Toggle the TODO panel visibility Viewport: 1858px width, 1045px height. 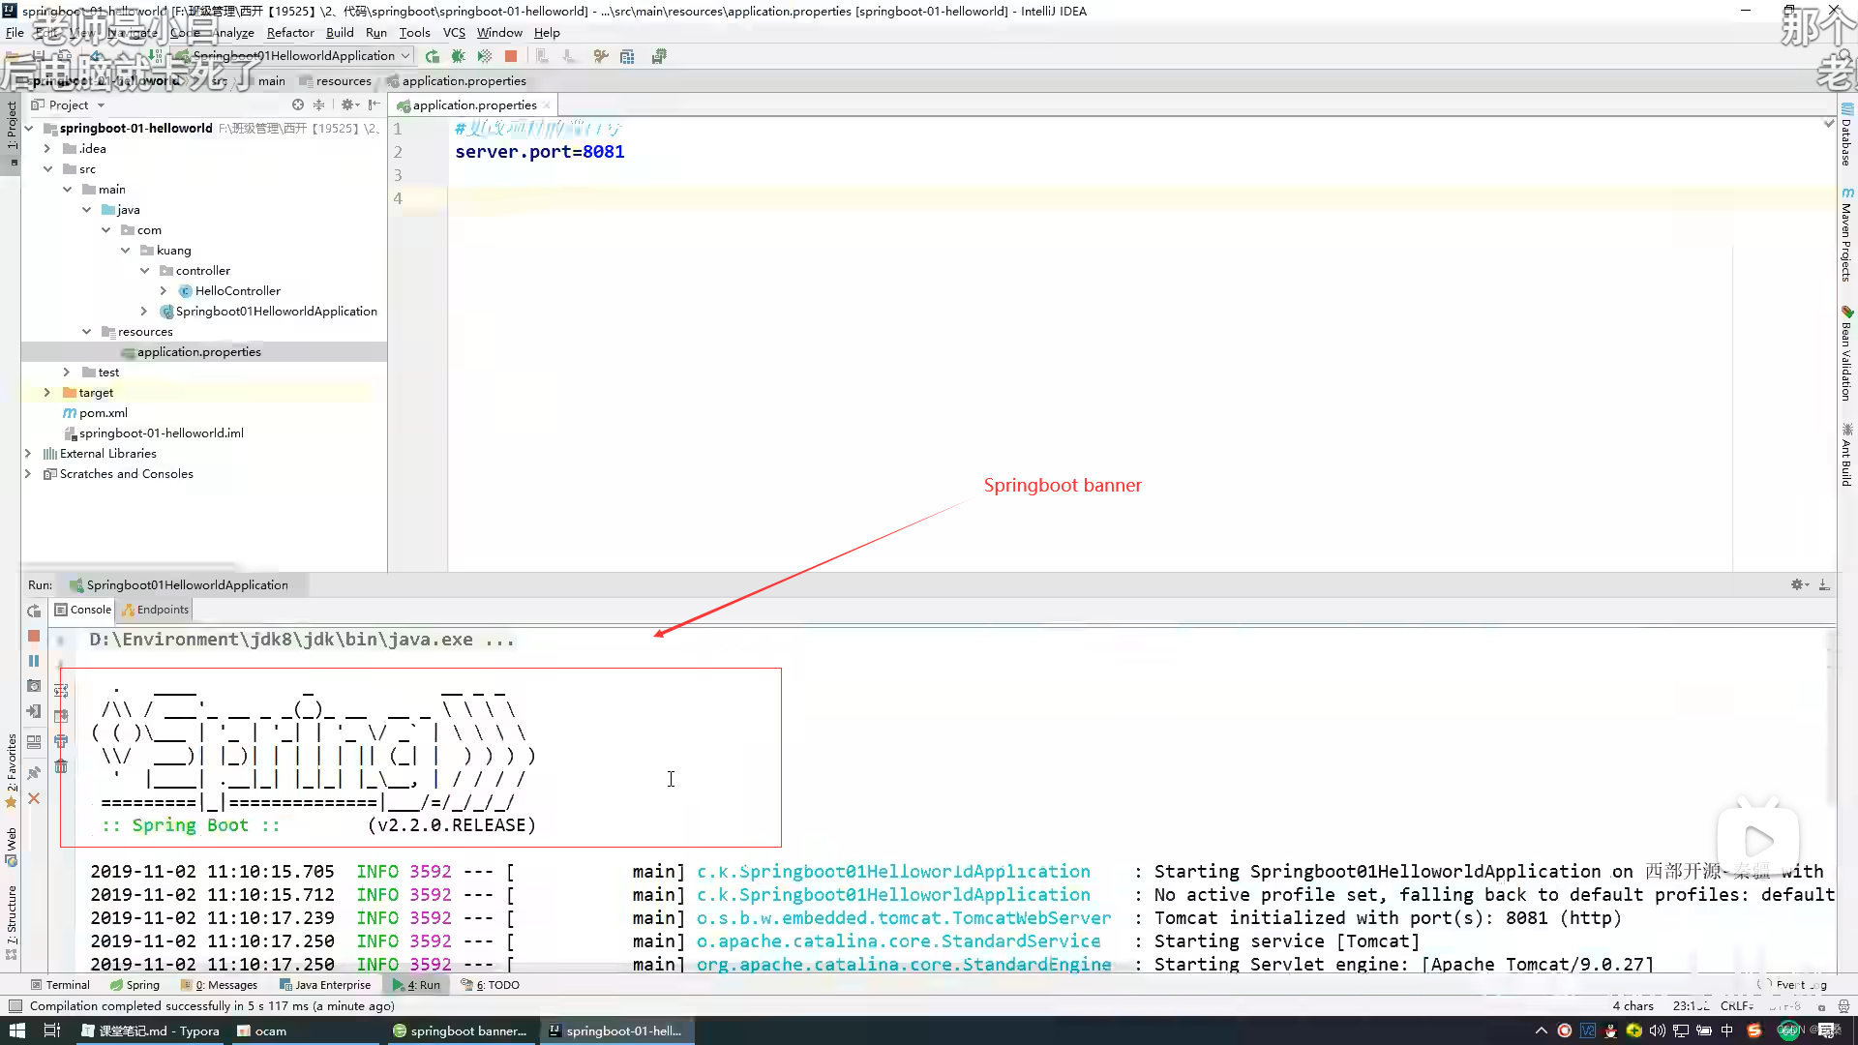495,985
